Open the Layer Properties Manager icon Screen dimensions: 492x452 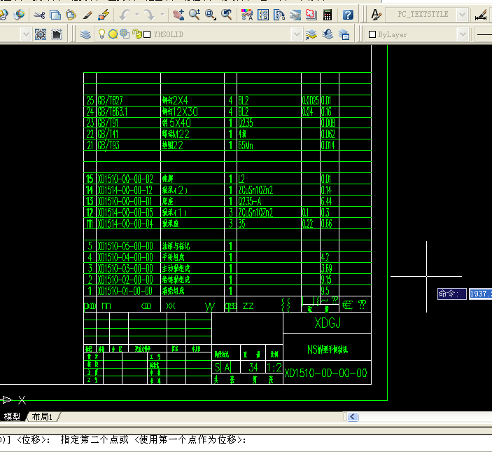[85, 34]
